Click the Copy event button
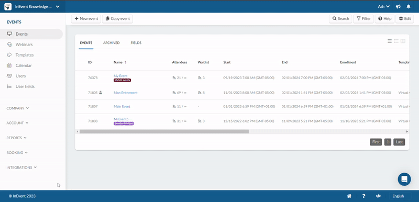Screen dimensions: 419x202 (x=117, y=19)
